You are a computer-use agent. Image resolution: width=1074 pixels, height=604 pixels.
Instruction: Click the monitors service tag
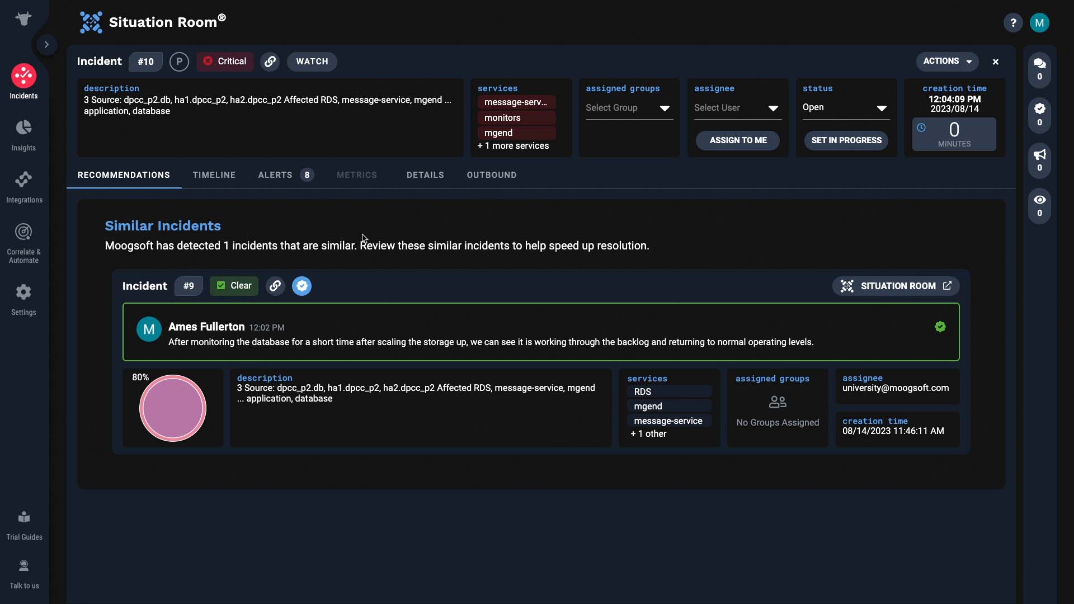pyautogui.click(x=516, y=117)
